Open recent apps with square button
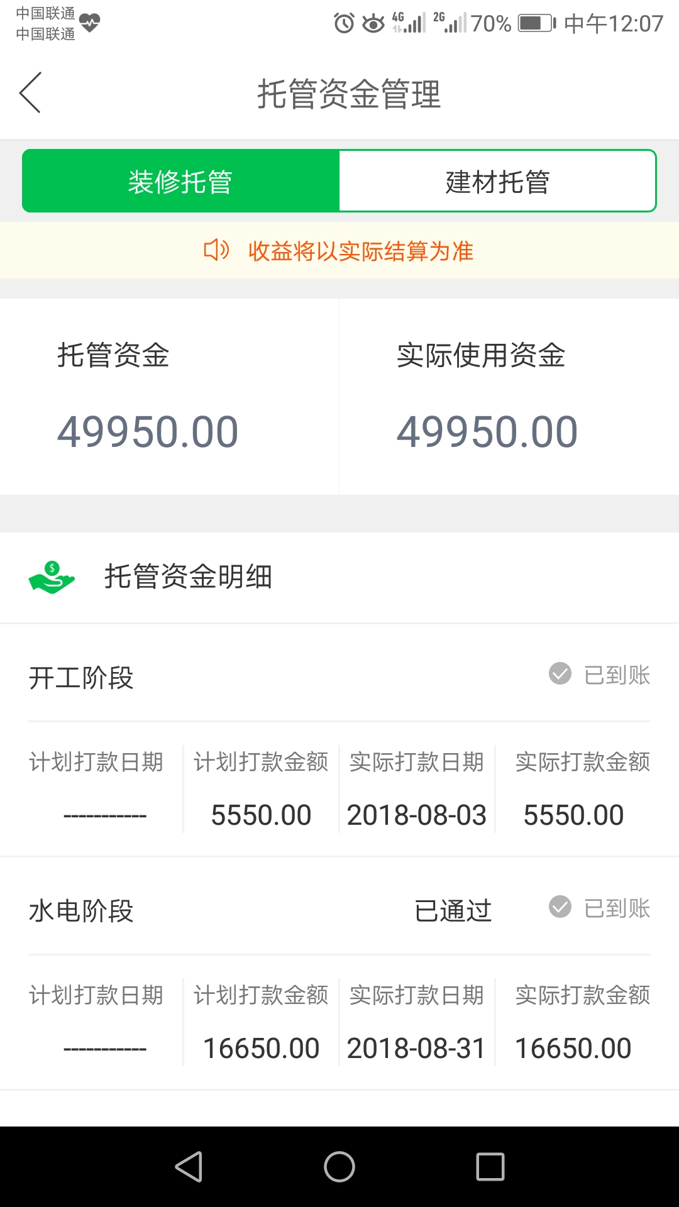The image size is (679, 1207). 490,1167
